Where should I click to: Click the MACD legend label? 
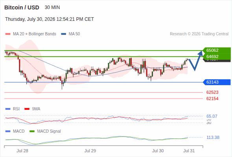pyautogui.click(x=19, y=131)
